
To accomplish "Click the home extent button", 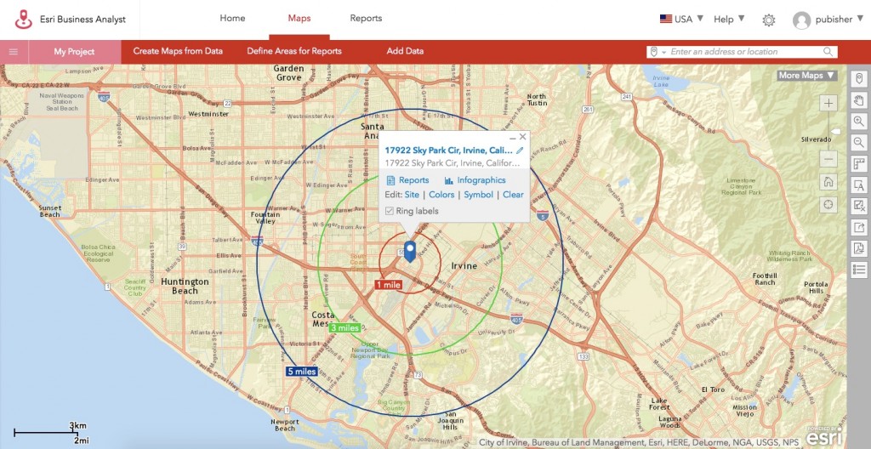I will click(x=828, y=182).
